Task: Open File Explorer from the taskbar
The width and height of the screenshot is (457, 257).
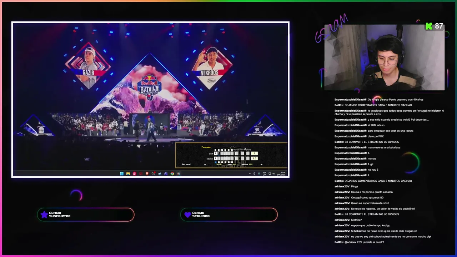Action: pyautogui.click(x=128, y=174)
